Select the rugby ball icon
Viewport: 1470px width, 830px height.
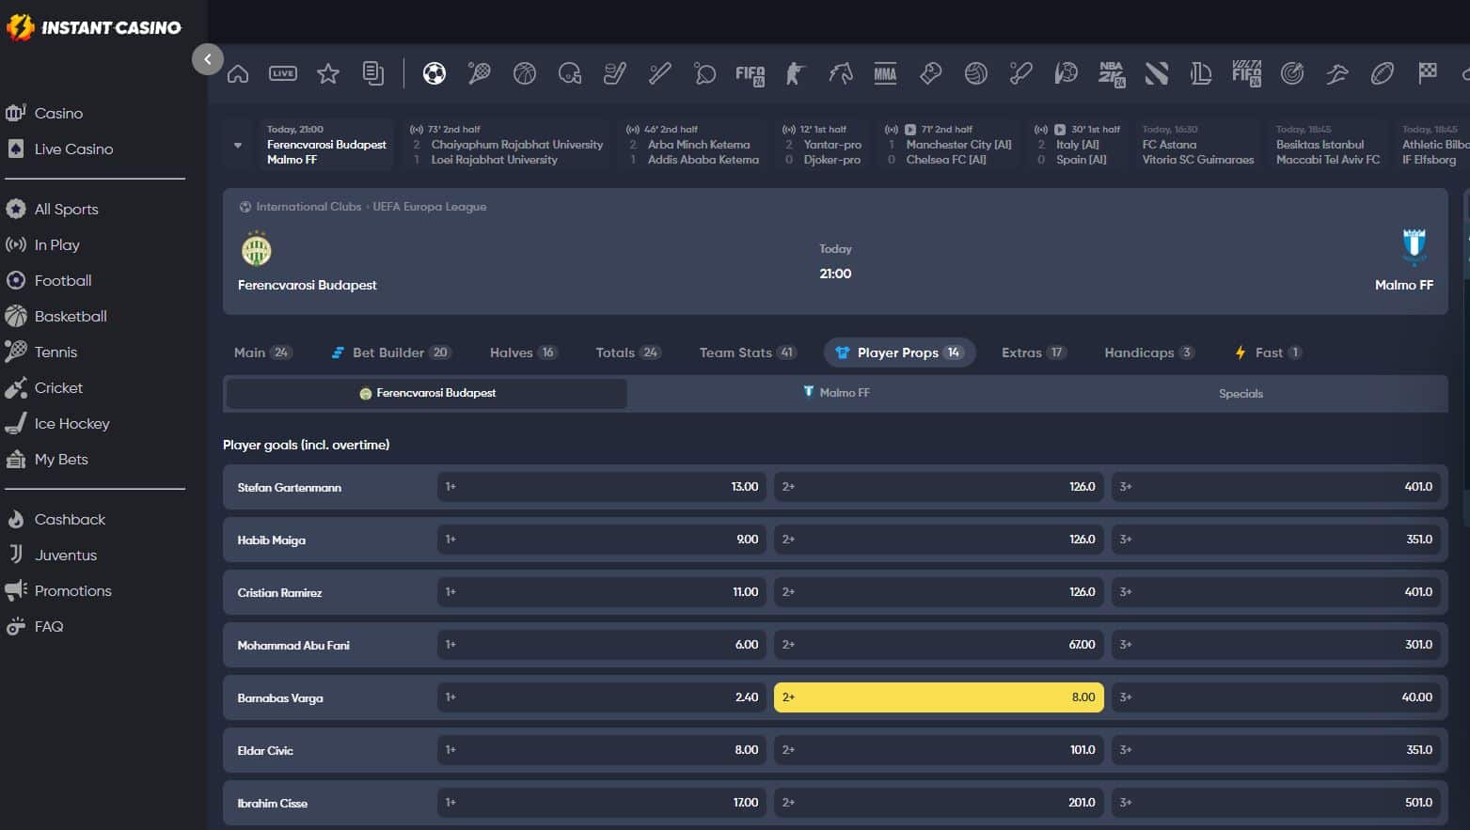(1382, 73)
